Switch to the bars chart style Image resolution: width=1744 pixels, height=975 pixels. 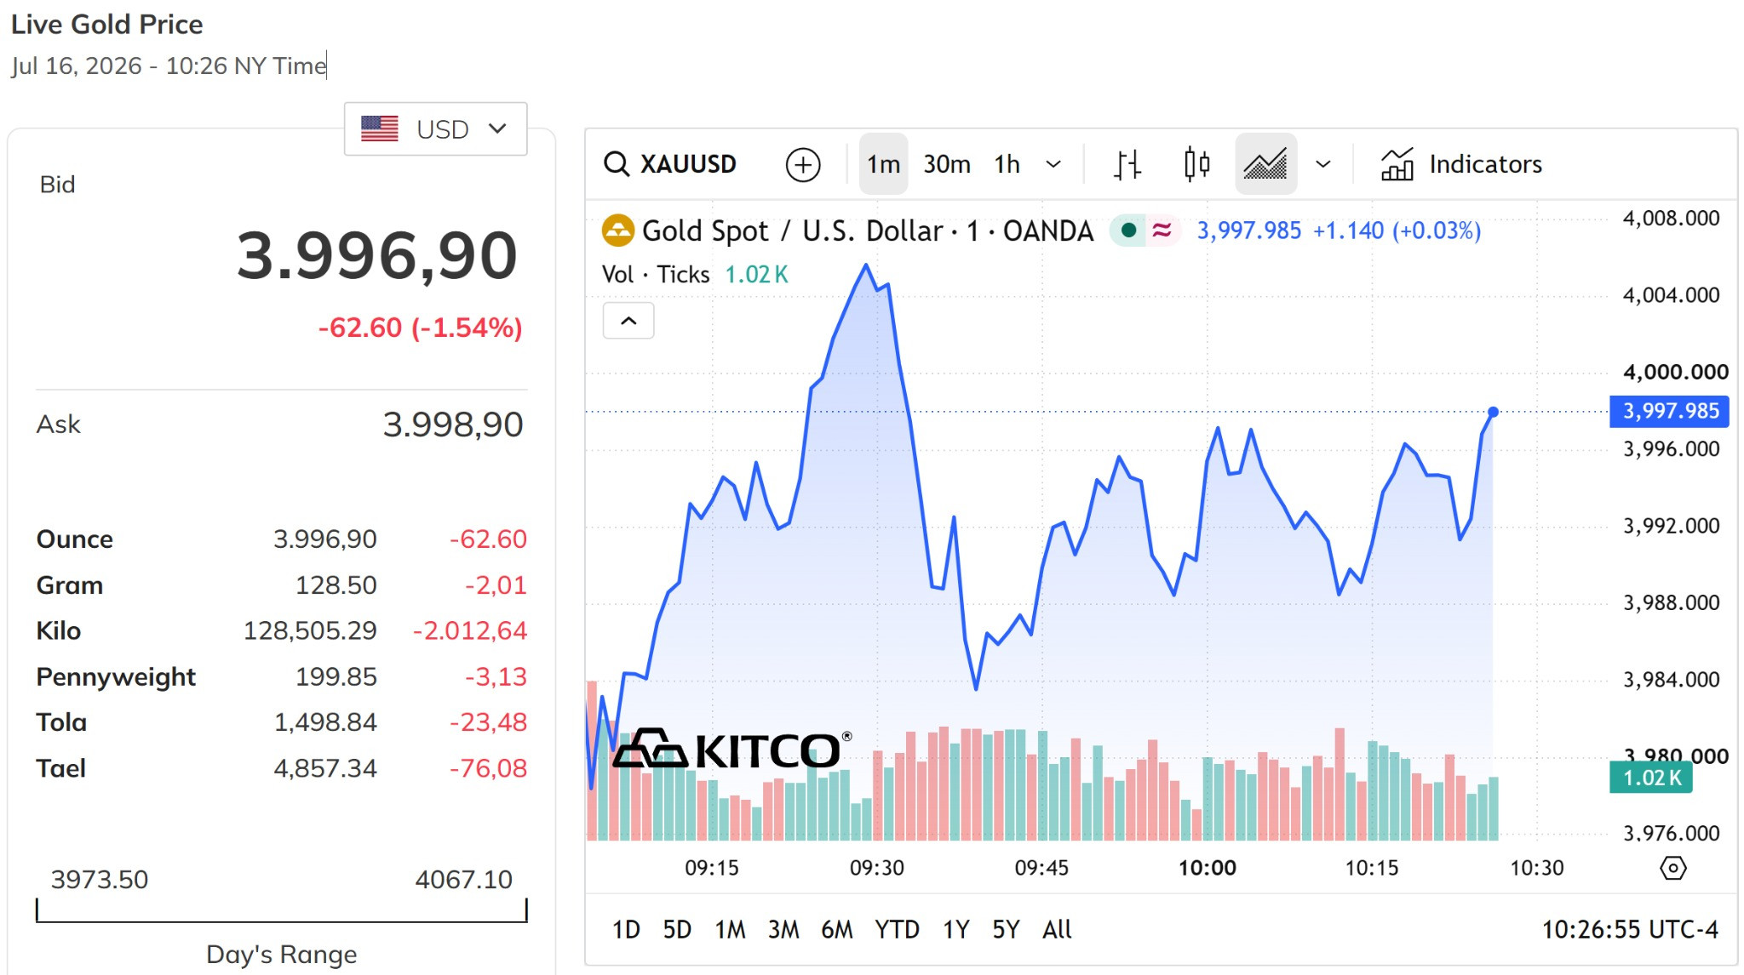[1127, 164]
